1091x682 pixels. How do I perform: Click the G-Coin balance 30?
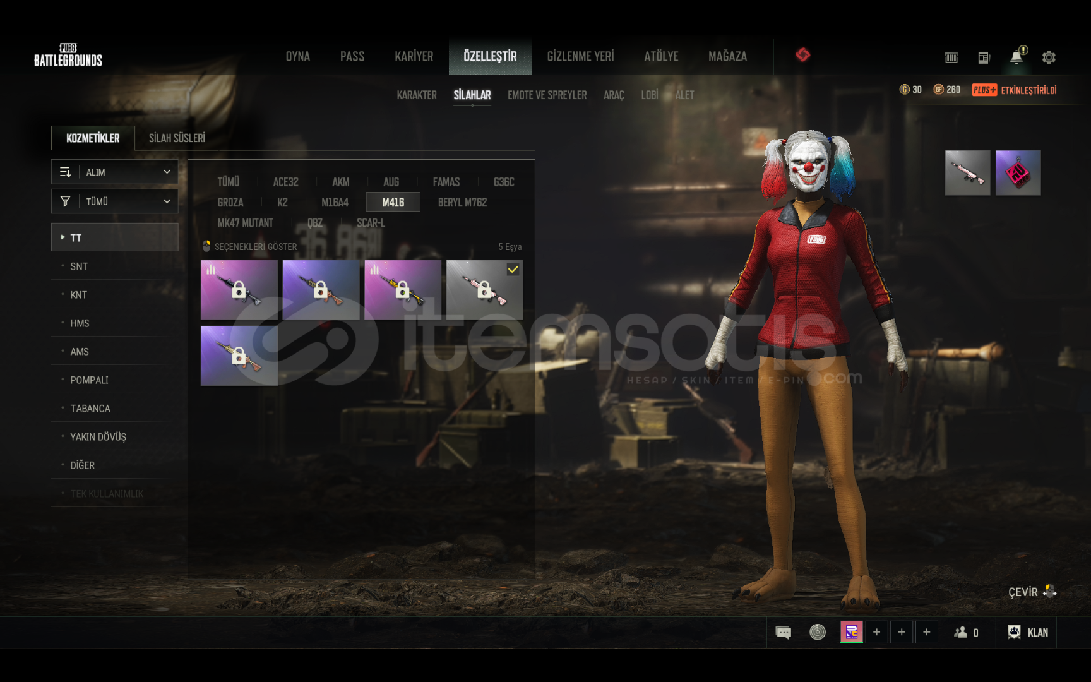pyautogui.click(x=910, y=90)
